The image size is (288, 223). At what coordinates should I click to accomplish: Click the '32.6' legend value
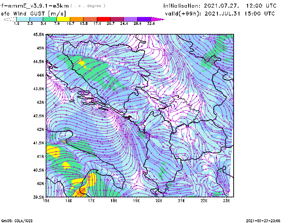tap(151, 23)
